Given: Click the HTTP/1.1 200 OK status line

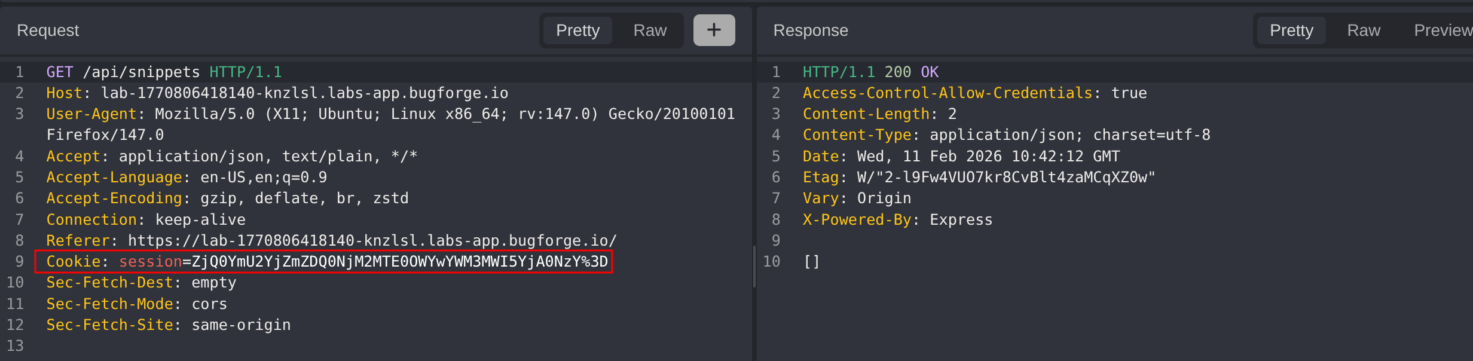Looking at the screenshot, I should coord(870,72).
